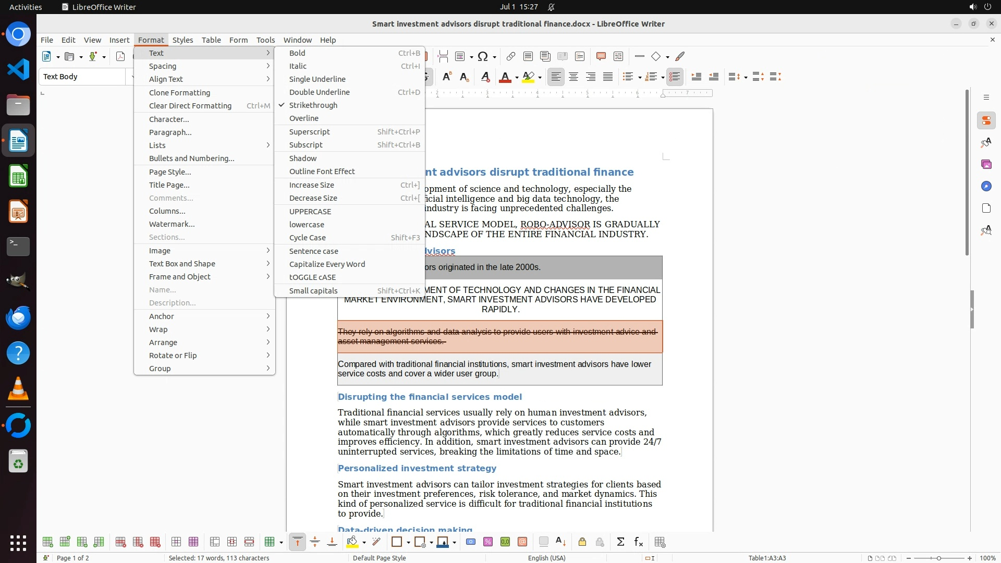The width and height of the screenshot is (1001, 563).
Task: Toggle the Align Top cell button
Action: (x=297, y=542)
